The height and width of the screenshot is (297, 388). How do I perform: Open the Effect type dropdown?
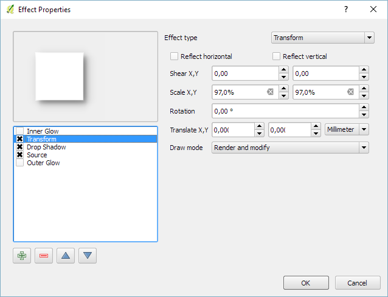(x=322, y=38)
